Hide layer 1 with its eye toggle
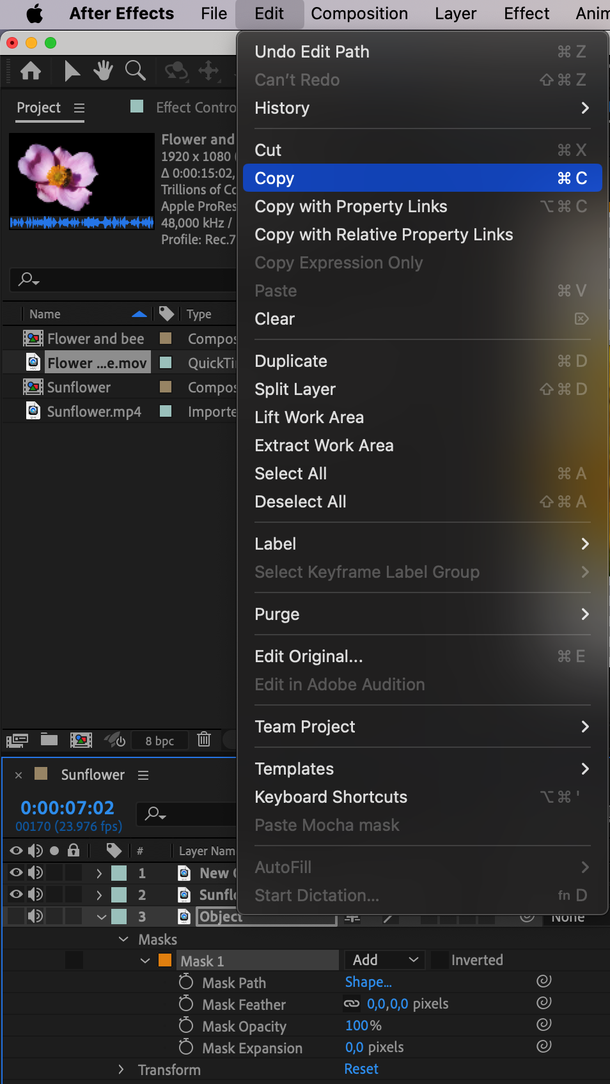The width and height of the screenshot is (610, 1084). click(16, 872)
